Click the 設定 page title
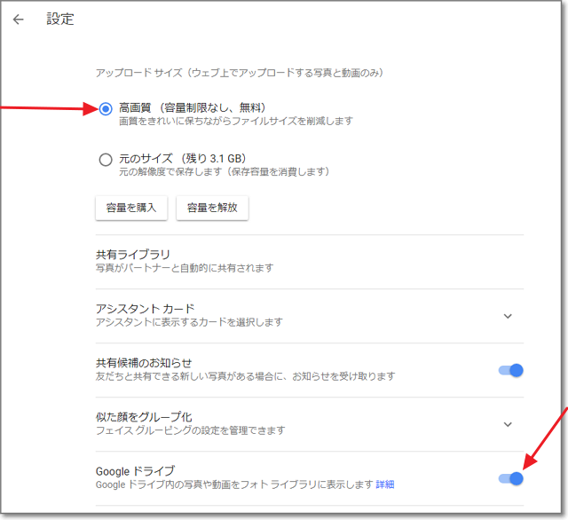 point(60,20)
